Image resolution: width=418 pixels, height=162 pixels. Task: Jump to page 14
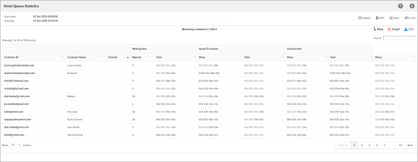(x=400, y=145)
